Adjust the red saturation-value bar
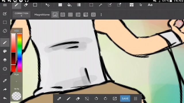 [14, 53]
